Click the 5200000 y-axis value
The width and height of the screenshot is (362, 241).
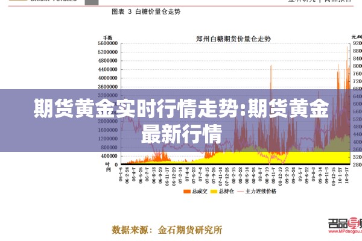(x=108, y=52)
